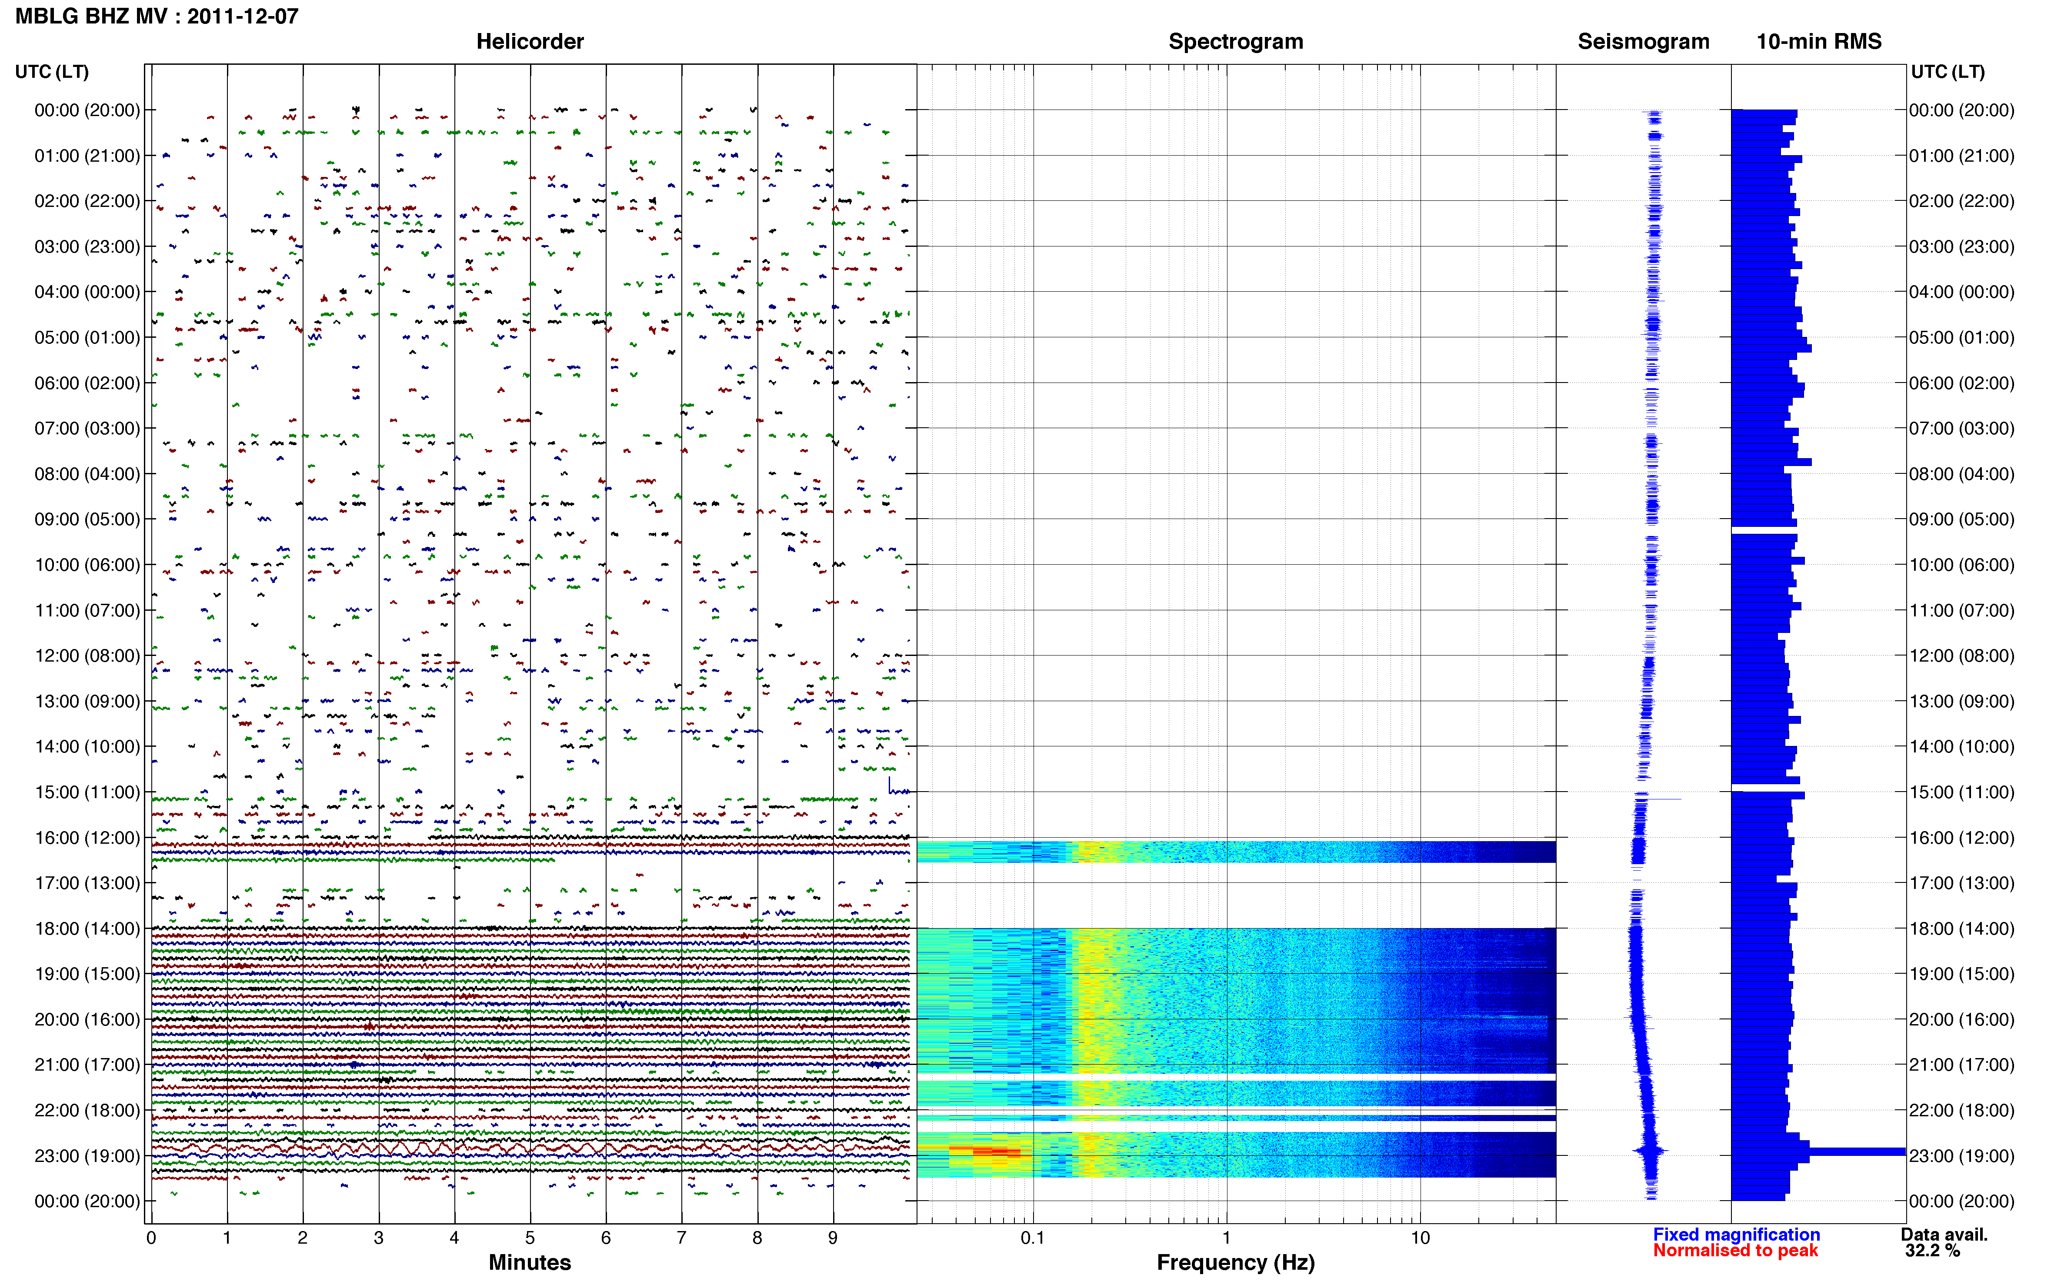Click '22:00 (18:00)' on the RMS time axis
This screenshot has width=2061, height=1288.
1961,1111
